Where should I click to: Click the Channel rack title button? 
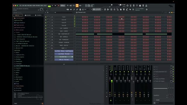coord(82,12)
